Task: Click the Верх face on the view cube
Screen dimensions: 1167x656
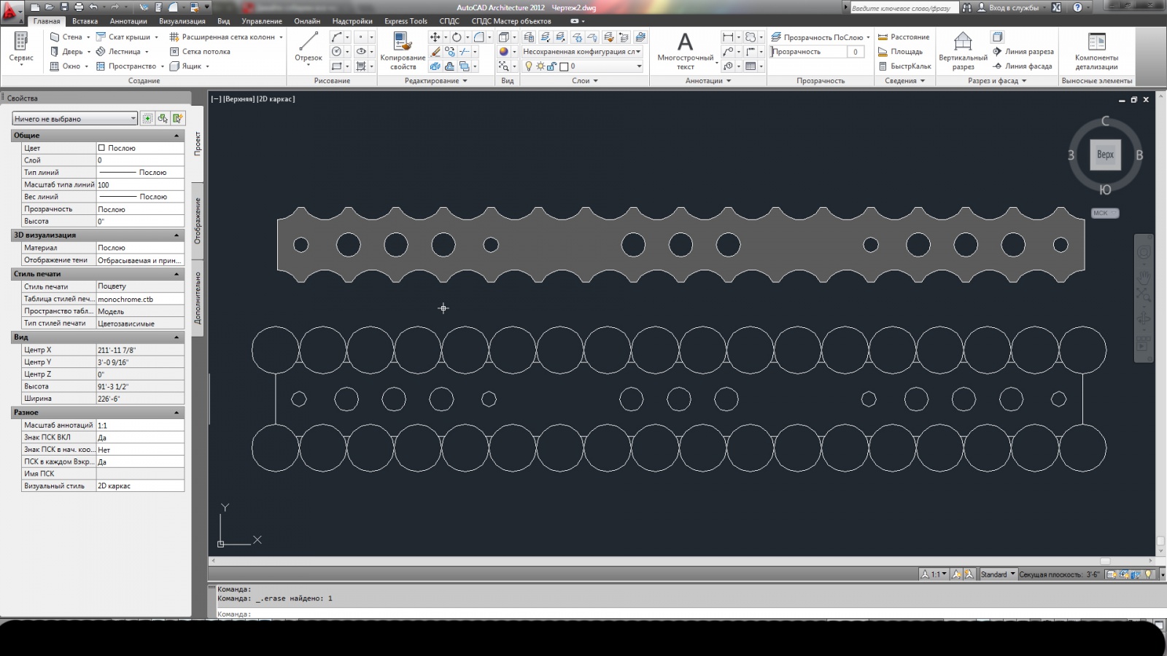Action: click(x=1105, y=155)
